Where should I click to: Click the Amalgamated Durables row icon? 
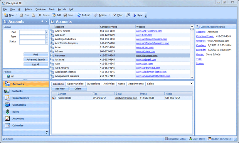(52, 76)
